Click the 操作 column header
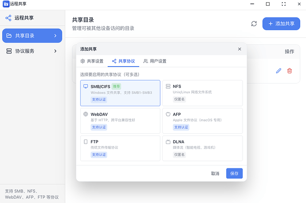The height and width of the screenshot is (203, 306). coord(289,52)
